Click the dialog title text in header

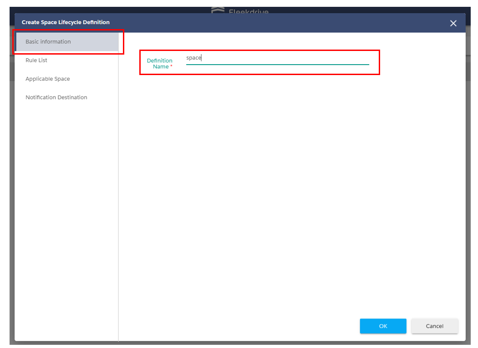66,22
